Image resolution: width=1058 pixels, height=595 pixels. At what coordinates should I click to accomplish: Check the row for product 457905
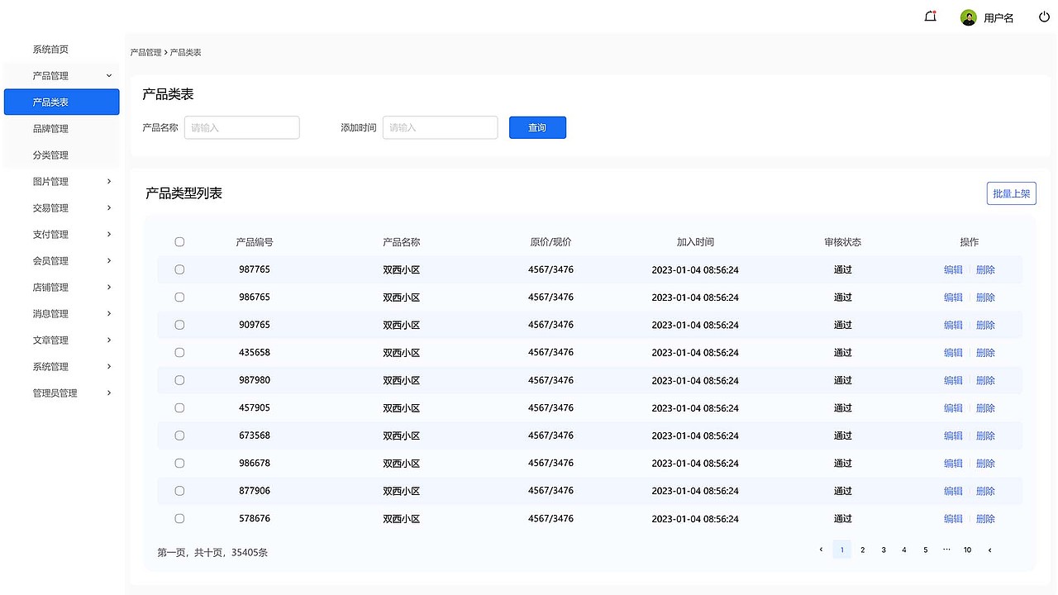click(x=179, y=408)
